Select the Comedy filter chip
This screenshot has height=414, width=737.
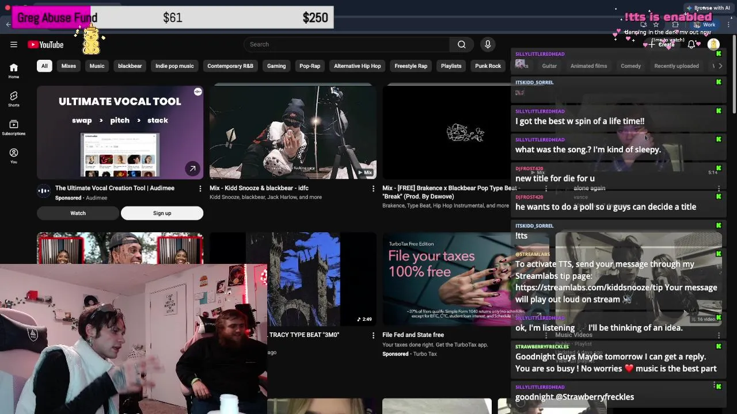[630, 66]
